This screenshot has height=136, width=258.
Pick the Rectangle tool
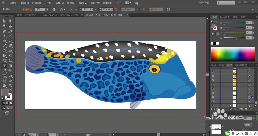coord(4,41)
